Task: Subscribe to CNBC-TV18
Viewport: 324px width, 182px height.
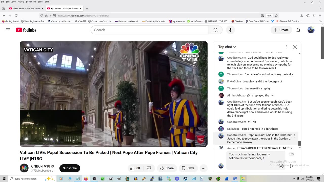Action: click(x=70, y=168)
